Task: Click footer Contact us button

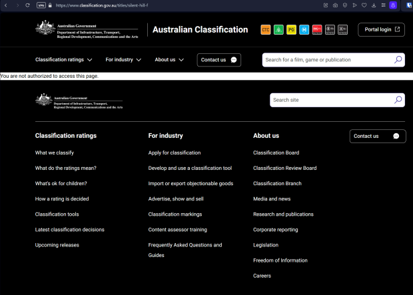Action: click(378, 136)
